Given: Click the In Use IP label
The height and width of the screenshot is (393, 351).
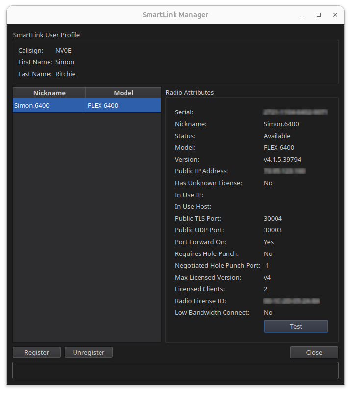Looking at the screenshot, I should [189, 195].
